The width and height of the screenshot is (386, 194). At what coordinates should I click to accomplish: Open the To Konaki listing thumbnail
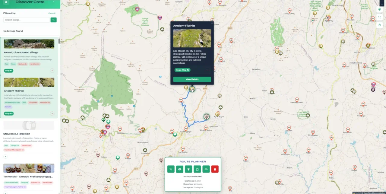[29, 168]
